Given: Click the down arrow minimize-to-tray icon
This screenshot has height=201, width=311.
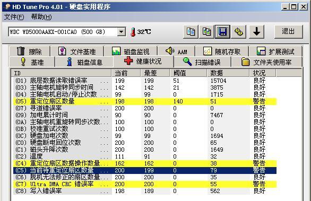Looking at the screenshot, I should point(256,32).
